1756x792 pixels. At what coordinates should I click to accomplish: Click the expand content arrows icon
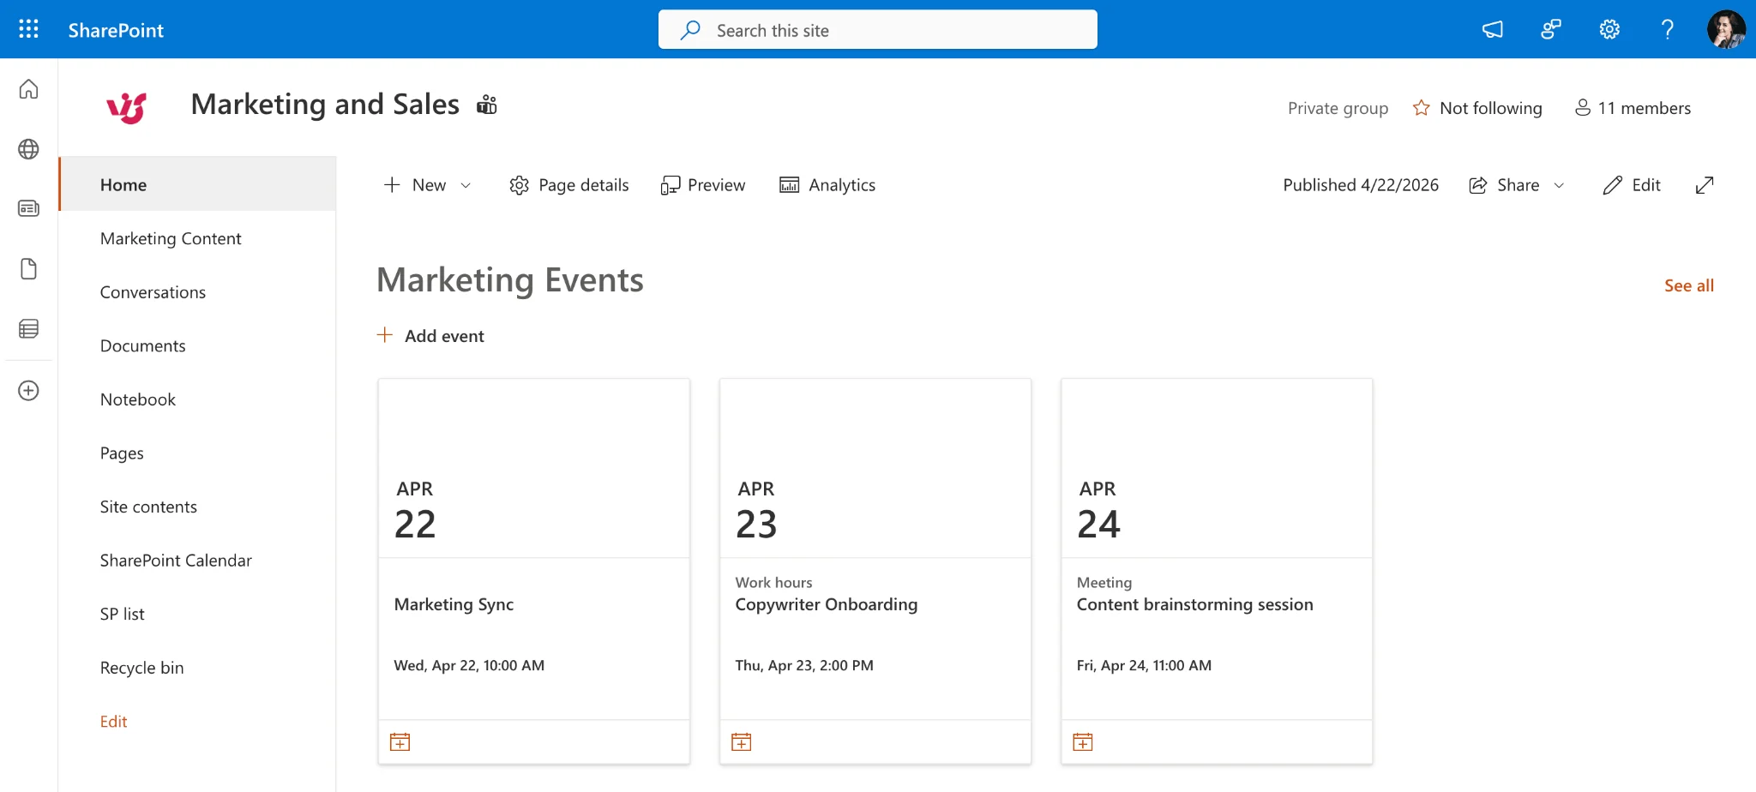(x=1705, y=185)
